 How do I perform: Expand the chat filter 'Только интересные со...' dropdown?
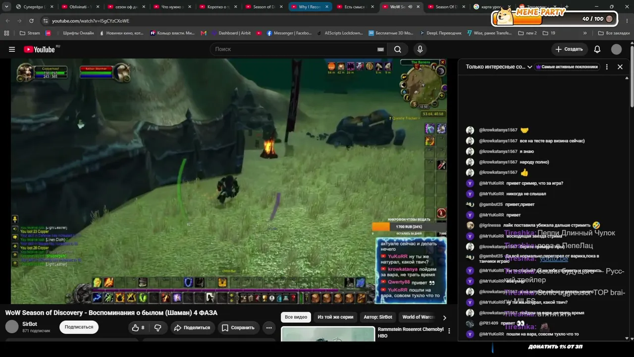tap(499, 66)
